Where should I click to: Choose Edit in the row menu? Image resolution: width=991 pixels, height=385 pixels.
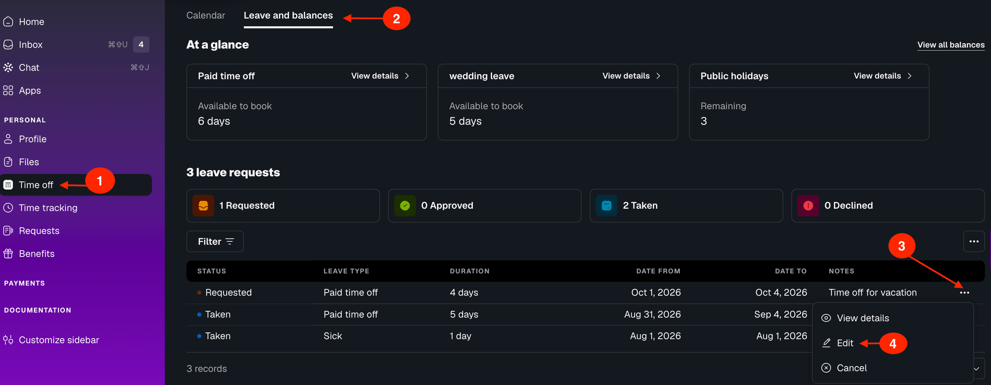[845, 343]
